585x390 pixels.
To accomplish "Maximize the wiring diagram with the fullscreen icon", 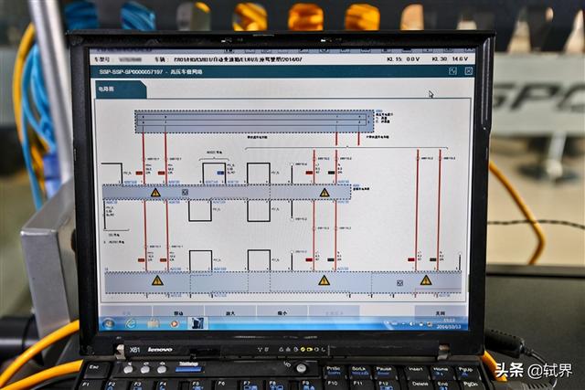I will [453, 71].
